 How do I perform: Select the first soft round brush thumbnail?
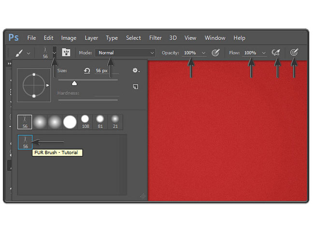pyautogui.click(x=40, y=122)
